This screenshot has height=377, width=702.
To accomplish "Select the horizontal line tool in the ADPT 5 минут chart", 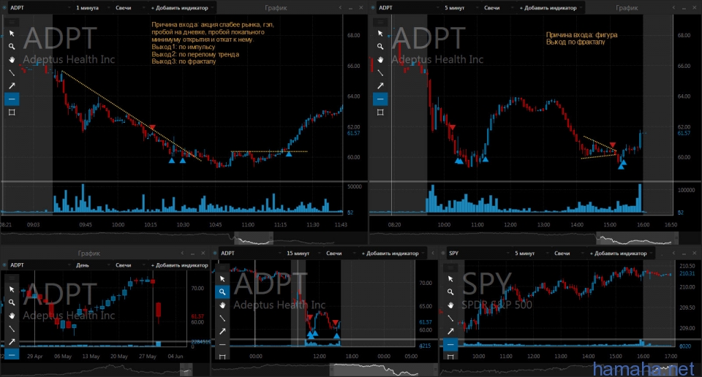I will (380, 99).
